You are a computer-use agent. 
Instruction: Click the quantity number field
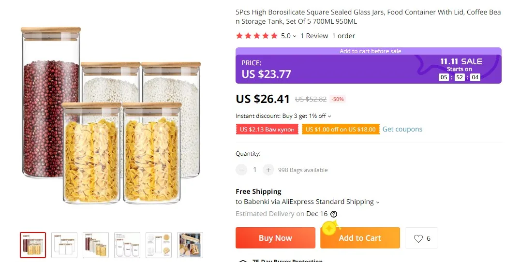click(x=255, y=170)
